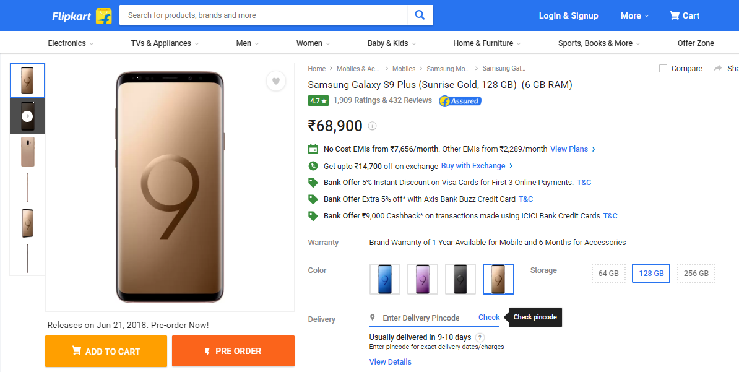Open the Offer Zone menu item

point(696,43)
